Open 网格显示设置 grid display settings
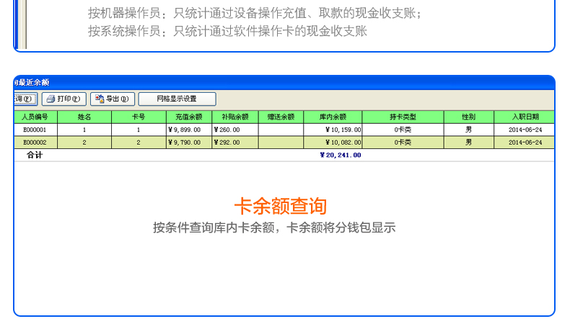 coord(177,99)
